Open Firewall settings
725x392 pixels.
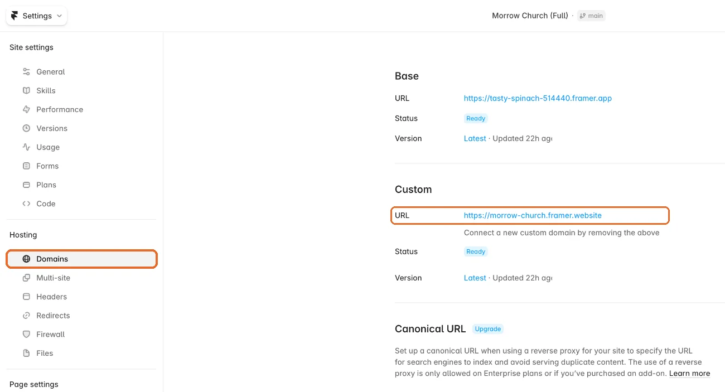tap(81, 335)
